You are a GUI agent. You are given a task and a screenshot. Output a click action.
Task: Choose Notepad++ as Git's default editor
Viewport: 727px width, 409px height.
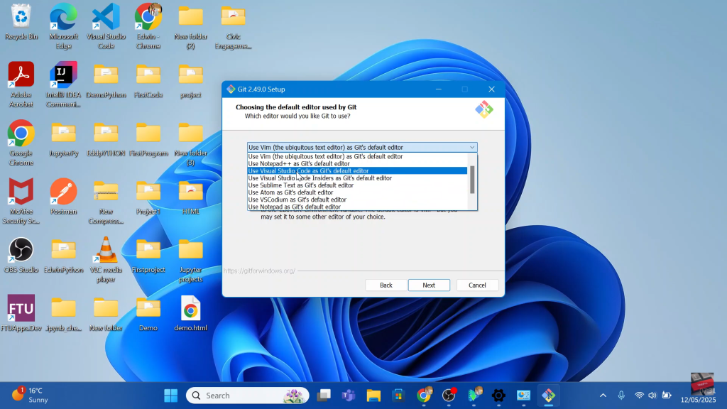(357, 164)
